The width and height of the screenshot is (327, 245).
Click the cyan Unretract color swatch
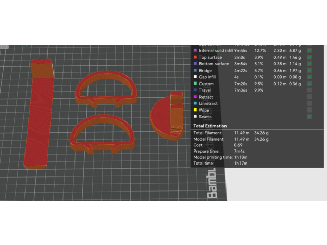click(195, 104)
